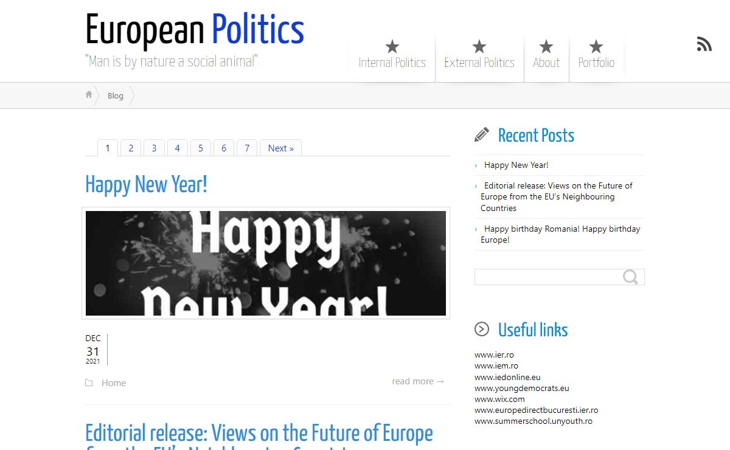Click the Next » pagination link
This screenshot has width=730, height=450.
(281, 148)
